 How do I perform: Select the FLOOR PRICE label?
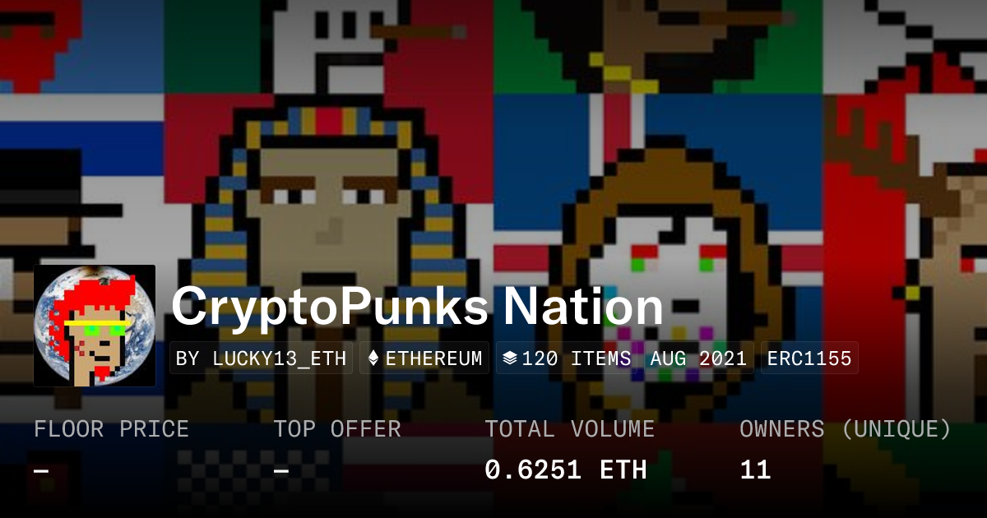pyautogui.click(x=111, y=429)
